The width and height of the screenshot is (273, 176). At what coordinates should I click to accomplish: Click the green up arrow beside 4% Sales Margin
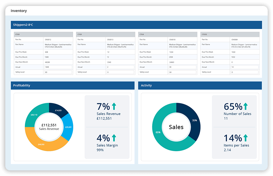tap(114, 138)
